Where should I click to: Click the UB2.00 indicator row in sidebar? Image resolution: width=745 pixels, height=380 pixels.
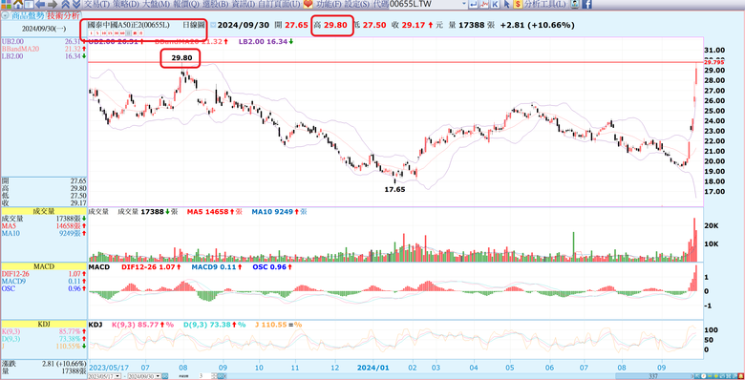[43, 42]
